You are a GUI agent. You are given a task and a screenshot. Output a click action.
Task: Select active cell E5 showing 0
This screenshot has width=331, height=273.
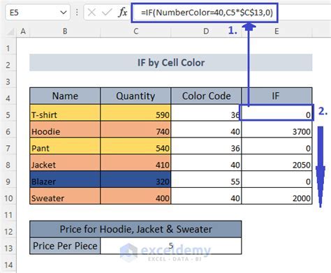tap(277, 112)
